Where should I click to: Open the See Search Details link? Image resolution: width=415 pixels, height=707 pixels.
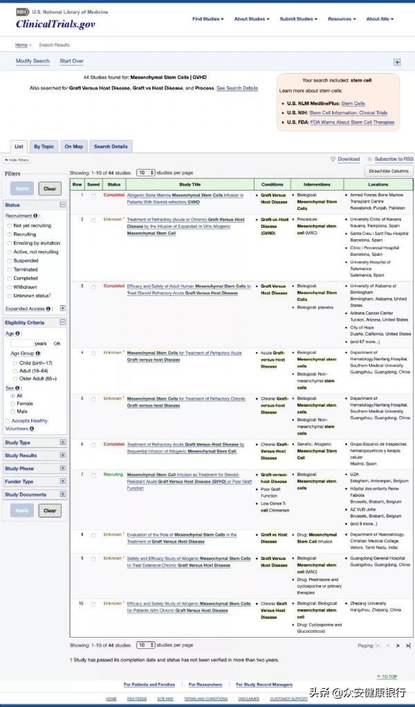[237, 88]
